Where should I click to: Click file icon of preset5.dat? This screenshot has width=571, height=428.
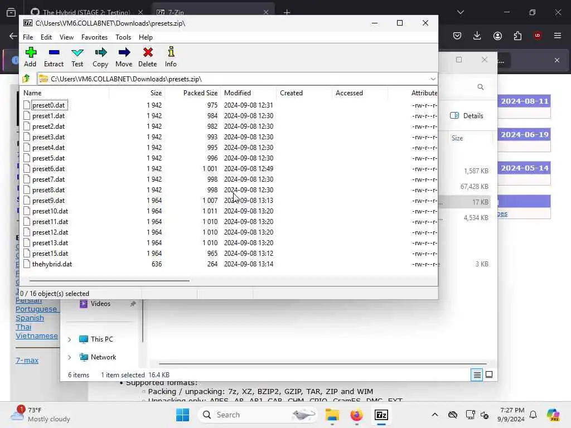pyautogui.click(x=27, y=158)
